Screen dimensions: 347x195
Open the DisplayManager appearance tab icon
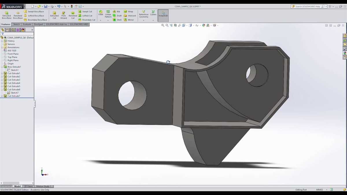23,30
